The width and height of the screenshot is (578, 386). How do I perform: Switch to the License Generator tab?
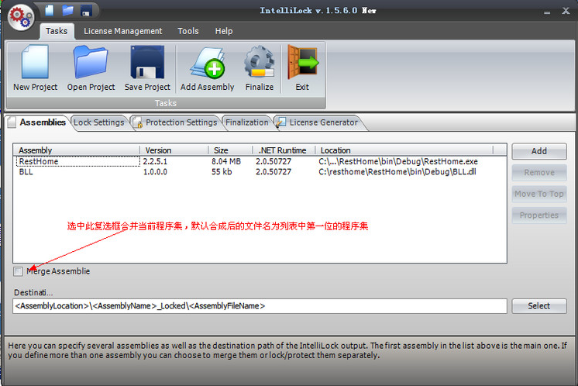pos(318,122)
